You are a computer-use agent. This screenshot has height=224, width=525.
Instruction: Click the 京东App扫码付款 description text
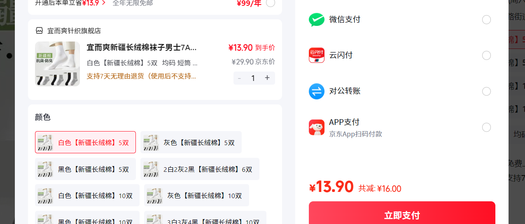point(355,134)
